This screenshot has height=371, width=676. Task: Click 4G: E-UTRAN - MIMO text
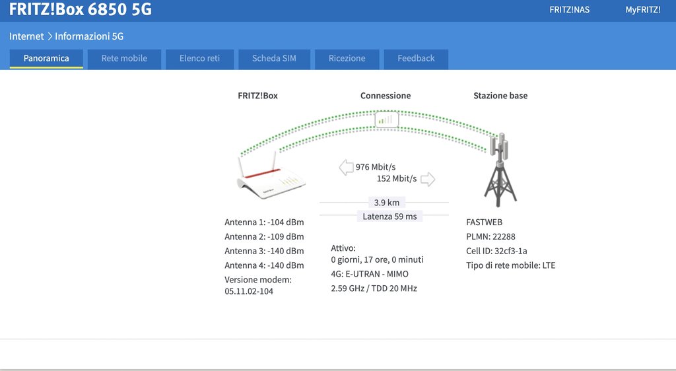tap(370, 274)
